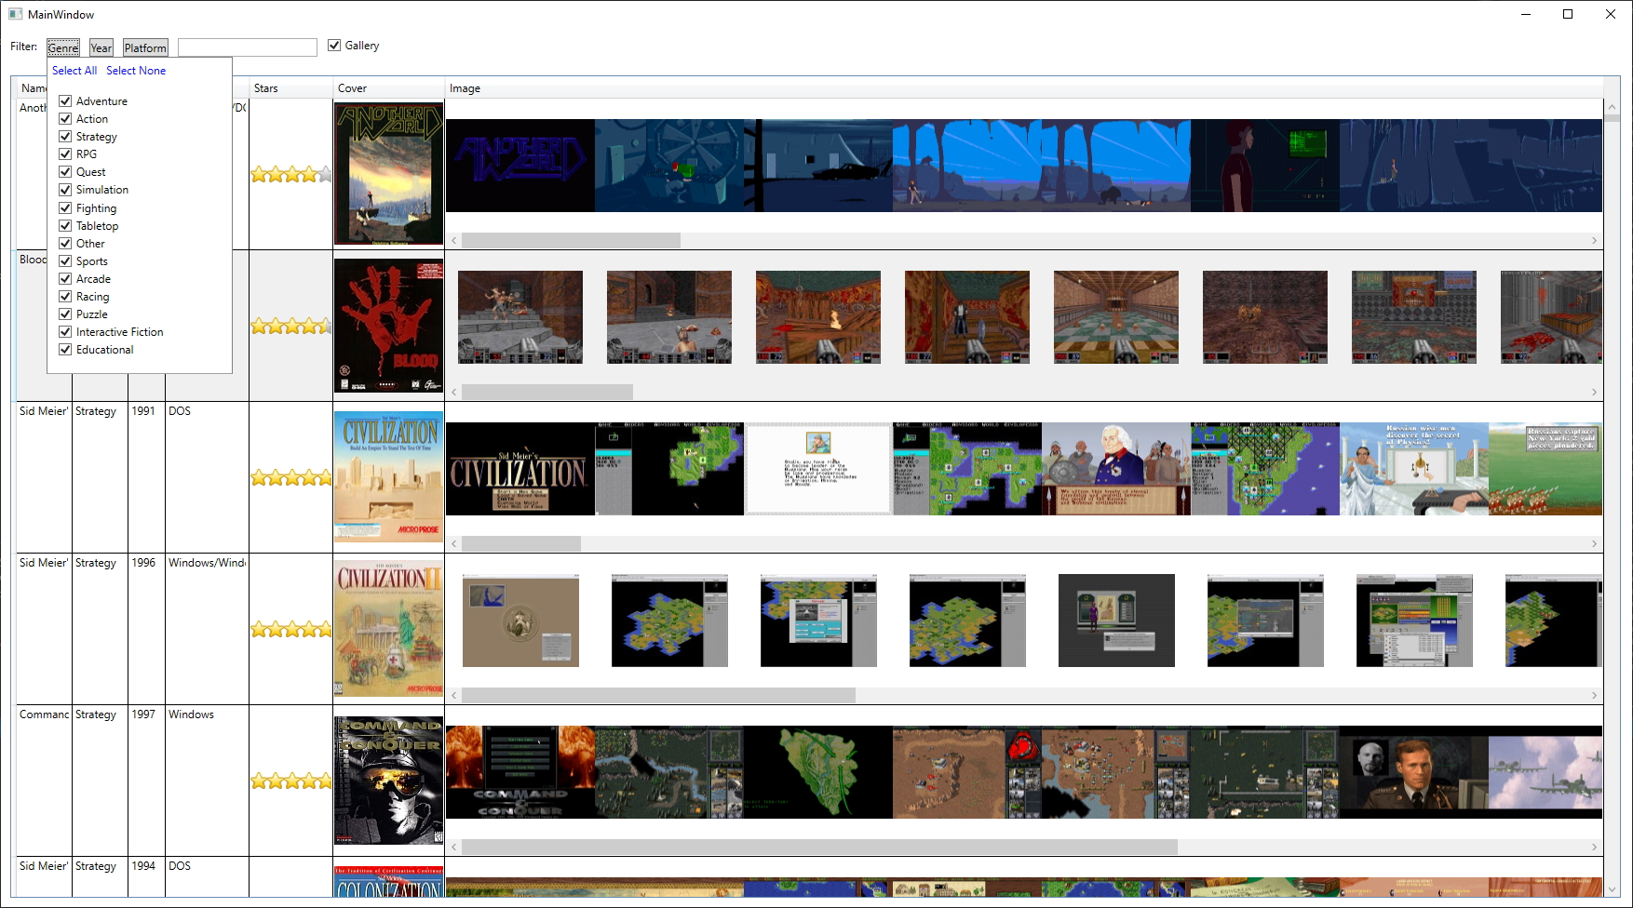Image resolution: width=1633 pixels, height=908 pixels.
Task: Toggle the Quest genre checkbox
Action: tap(65, 171)
